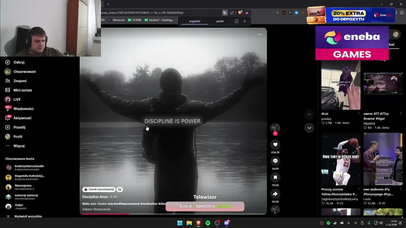This screenshot has height=228, width=406.
Task: Open samuraj samuraj account
Action: coord(22,197)
